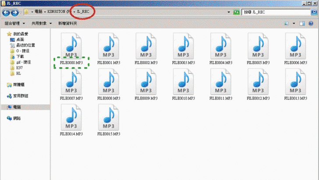
Task: Click the 新增資料夾 button
Action: (68, 23)
